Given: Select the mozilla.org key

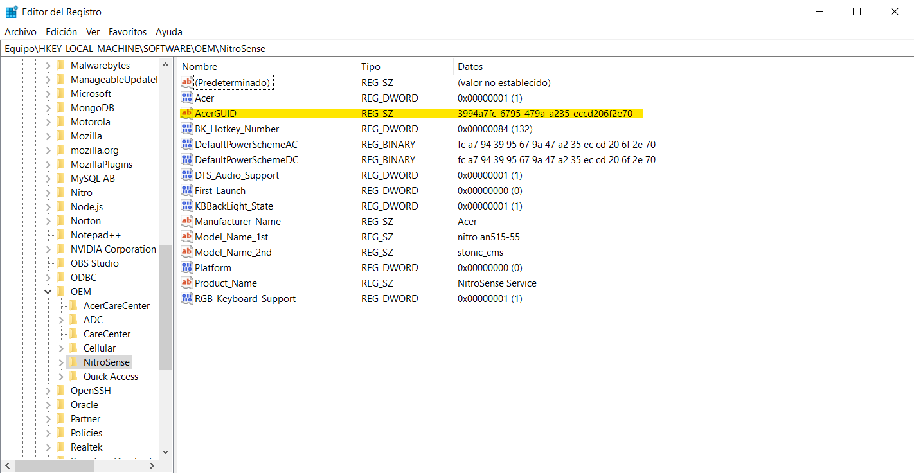Looking at the screenshot, I should pyautogui.click(x=94, y=150).
